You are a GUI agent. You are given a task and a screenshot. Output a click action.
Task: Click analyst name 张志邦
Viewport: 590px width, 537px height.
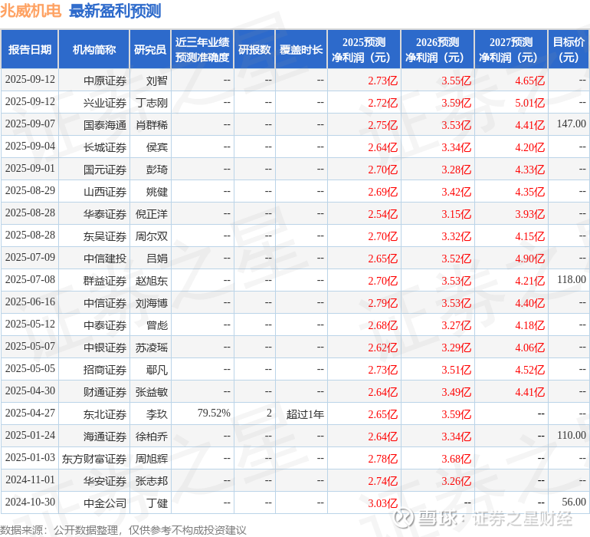(152, 481)
